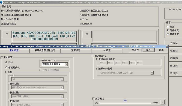Click the 开始(A) button
The image size is (182, 106).
point(174,43)
